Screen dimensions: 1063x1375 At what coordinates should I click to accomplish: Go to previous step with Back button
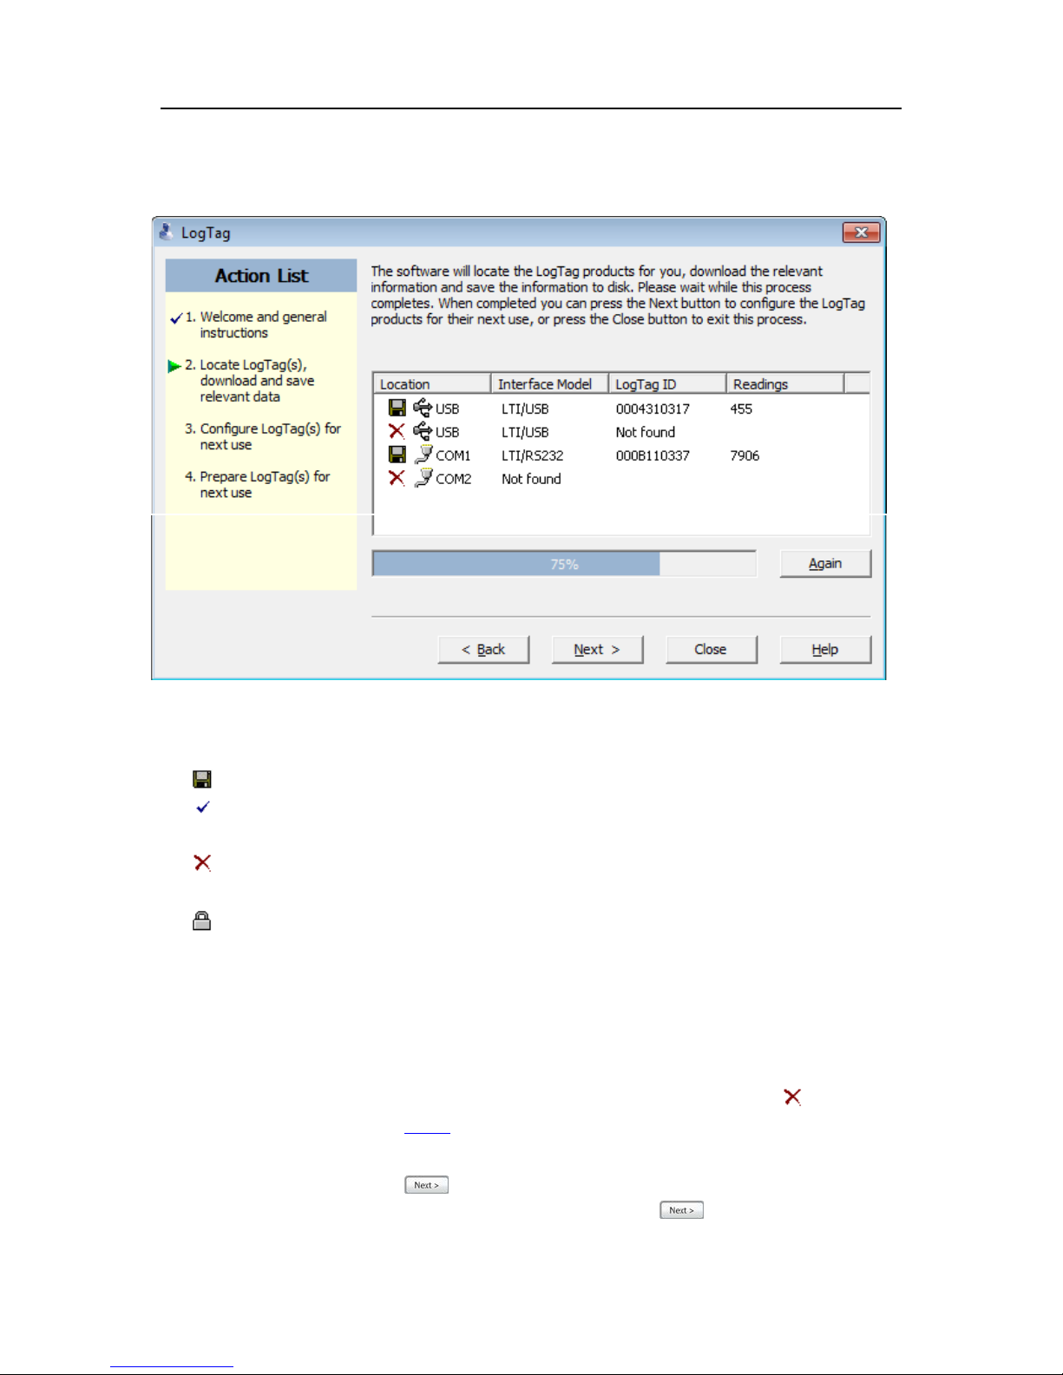[x=483, y=649]
